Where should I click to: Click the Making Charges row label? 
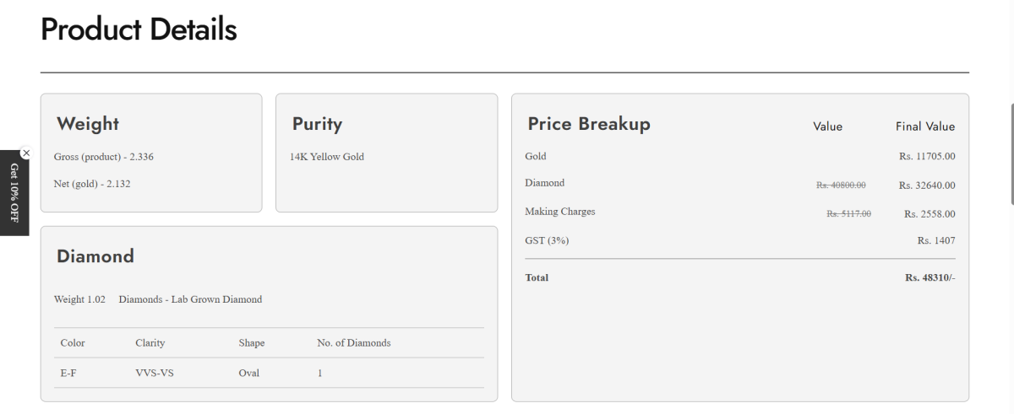point(560,212)
